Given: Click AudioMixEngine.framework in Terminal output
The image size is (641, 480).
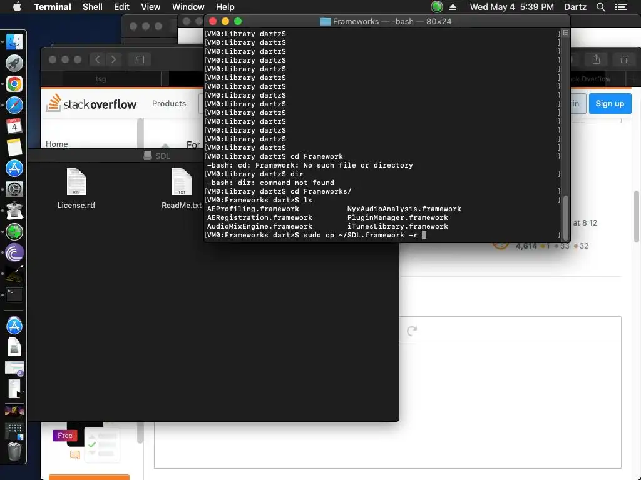Looking at the screenshot, I should (260, 226).
